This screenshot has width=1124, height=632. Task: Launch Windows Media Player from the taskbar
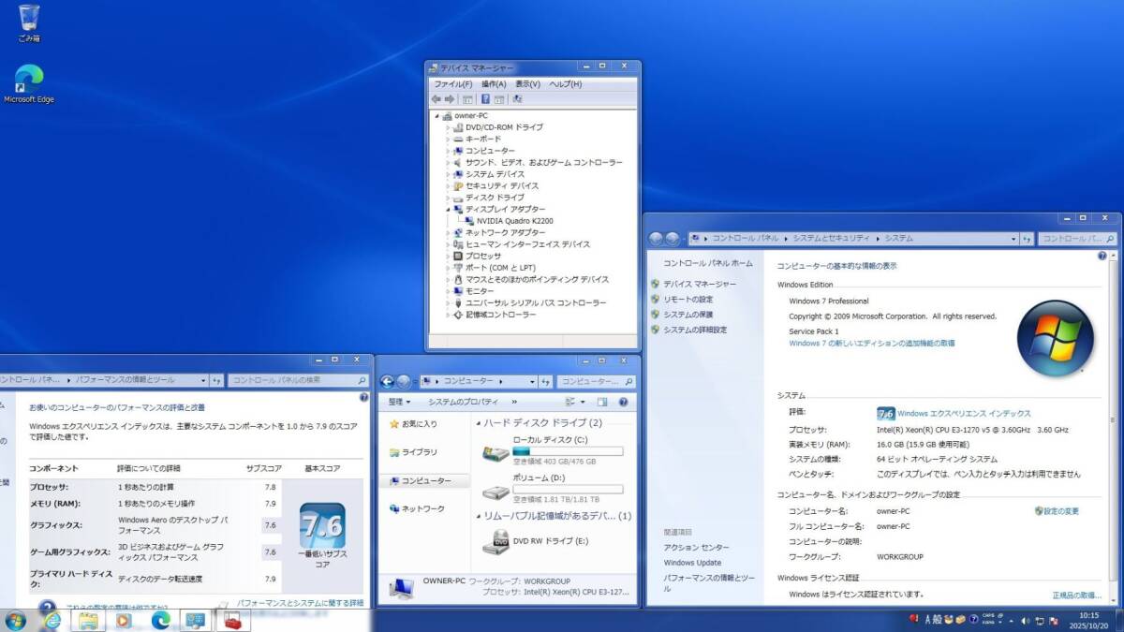click(x=123, y=619)
